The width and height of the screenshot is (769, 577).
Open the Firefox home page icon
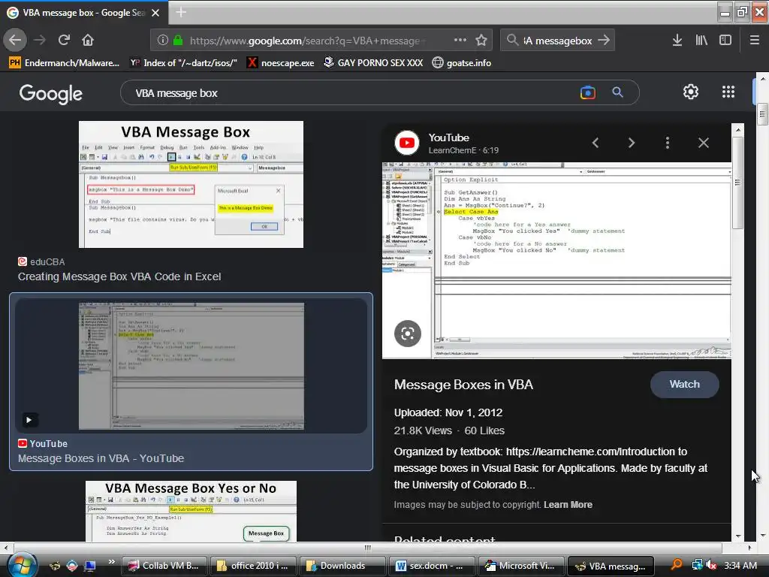point(88,40)
